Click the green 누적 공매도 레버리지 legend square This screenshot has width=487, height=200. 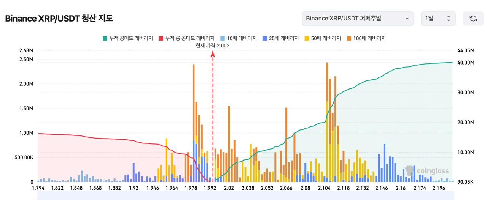105,38
